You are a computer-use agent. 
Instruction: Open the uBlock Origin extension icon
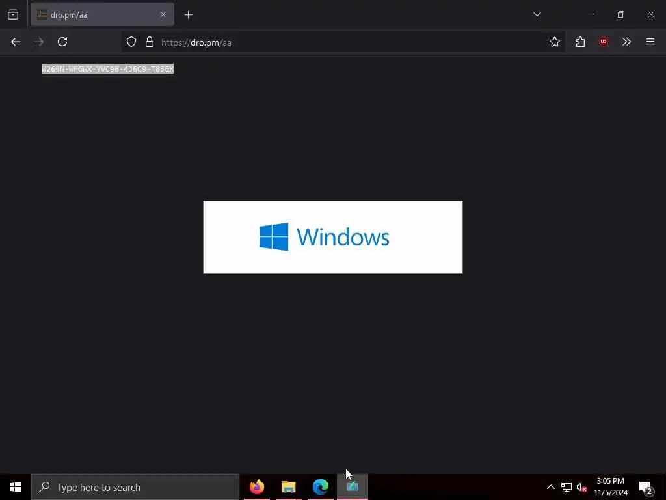pos(604,42)
